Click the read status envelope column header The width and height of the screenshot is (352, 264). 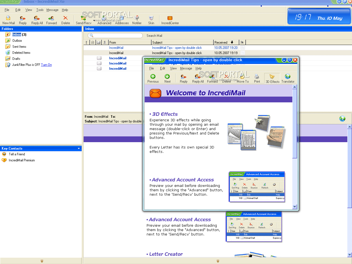[x=98, y=42]
